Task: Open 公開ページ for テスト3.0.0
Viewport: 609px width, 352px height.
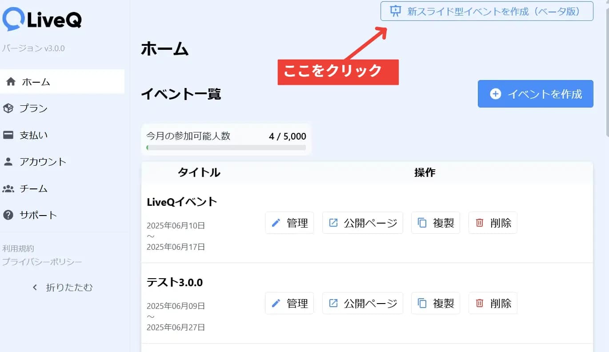Action: [362, 303]
